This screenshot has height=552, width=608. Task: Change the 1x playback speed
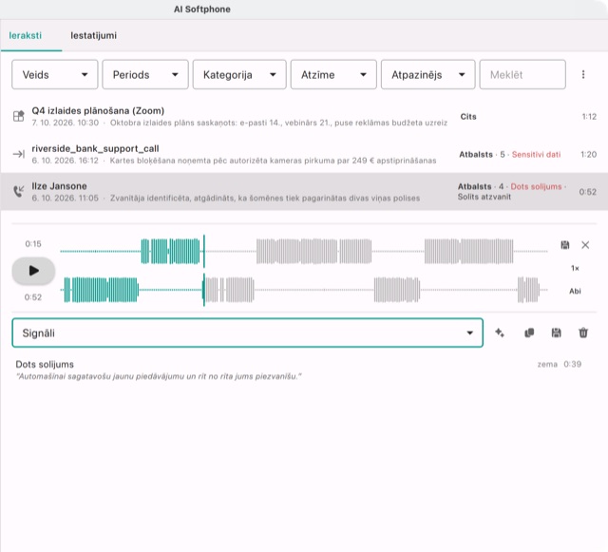[575, 268]
